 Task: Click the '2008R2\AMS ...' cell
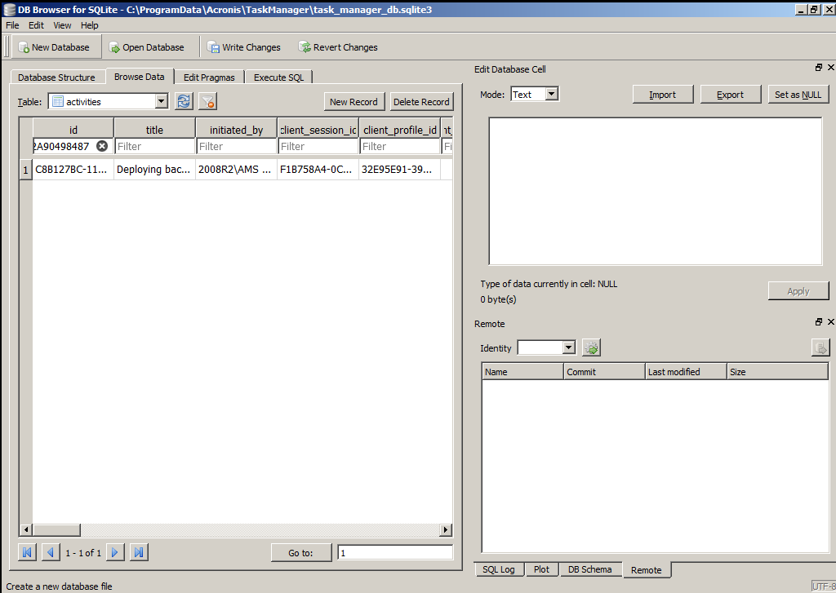236,170
